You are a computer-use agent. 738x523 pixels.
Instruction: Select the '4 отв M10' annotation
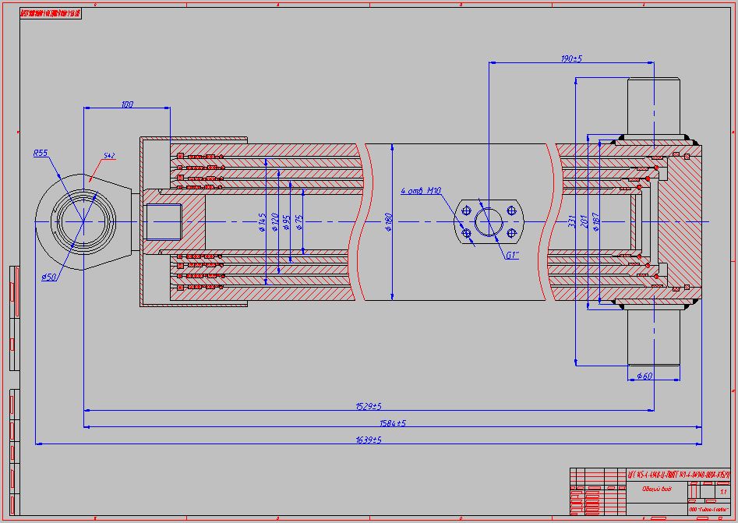coord(421,190)
